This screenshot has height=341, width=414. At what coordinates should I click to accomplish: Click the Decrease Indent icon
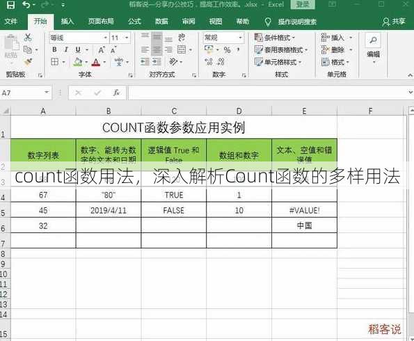coord(145,62)
